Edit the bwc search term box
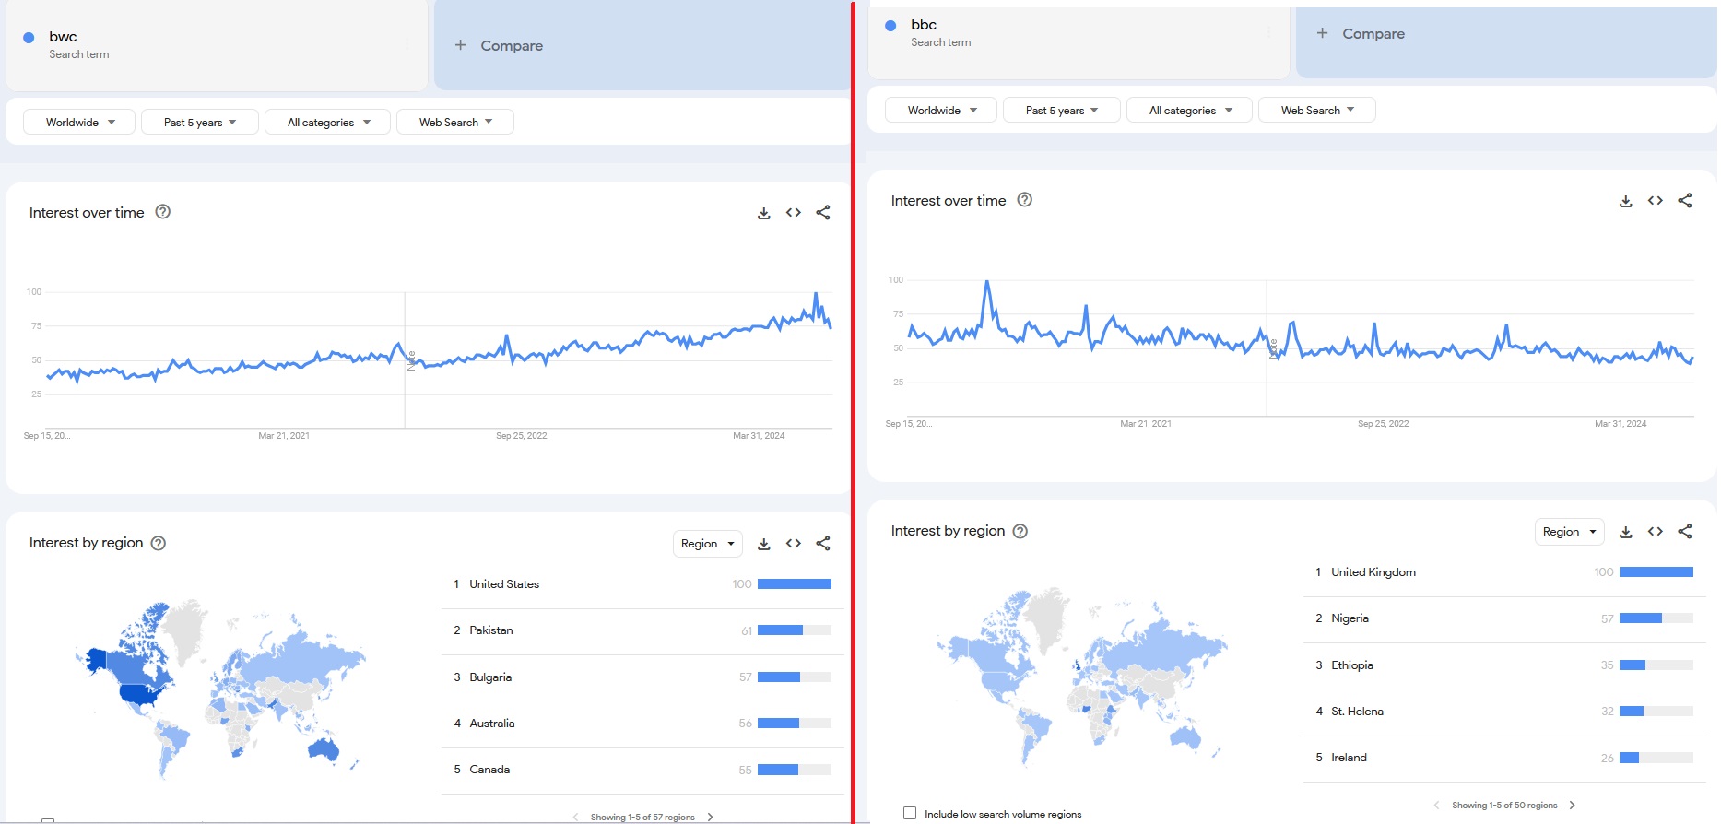Screen dimensions: 1721x824 (x=217, y=45)
